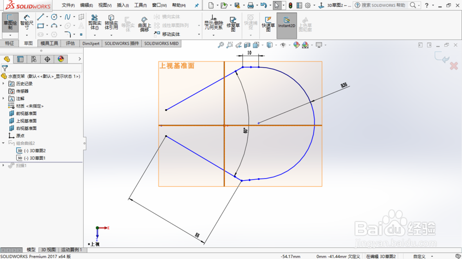Screen dimensions: 462x259
Task: Click the Apply Scene icon
Action: [305, 45]
